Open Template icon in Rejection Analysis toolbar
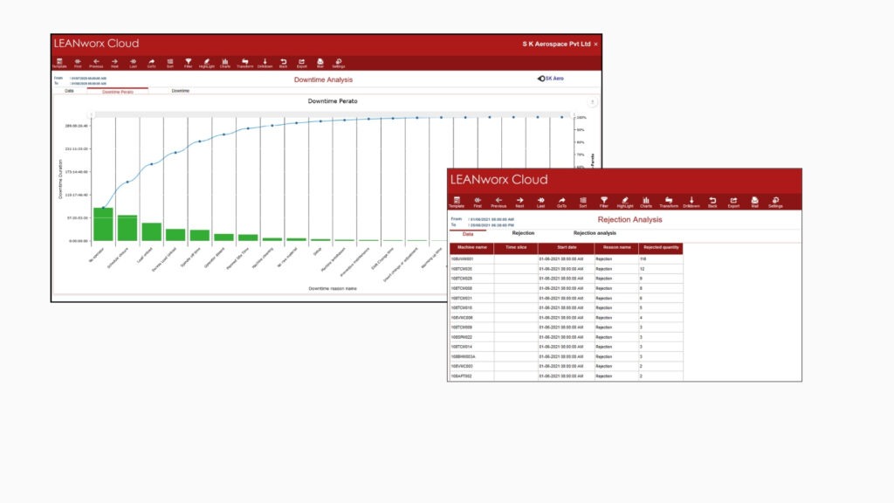The image size is (894, 503). (457, 202)
